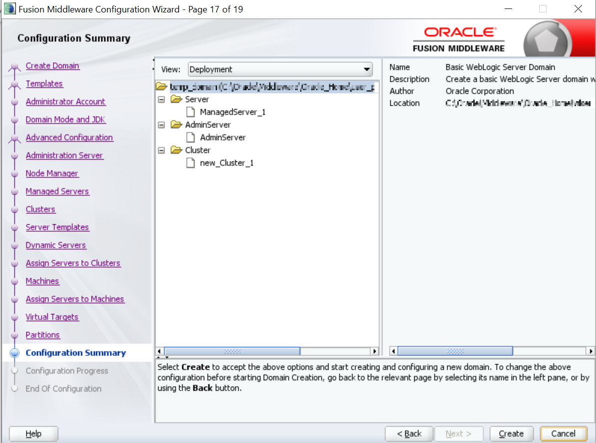The width and height of the screenshot is (596, 443).
Task: Collapse the Server tree node
Action: (162, 100)
